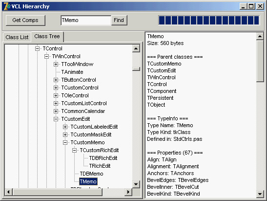Click the tree horizontal scrollbar thumb
Screen dimensions: 267x201
point(58,192)
